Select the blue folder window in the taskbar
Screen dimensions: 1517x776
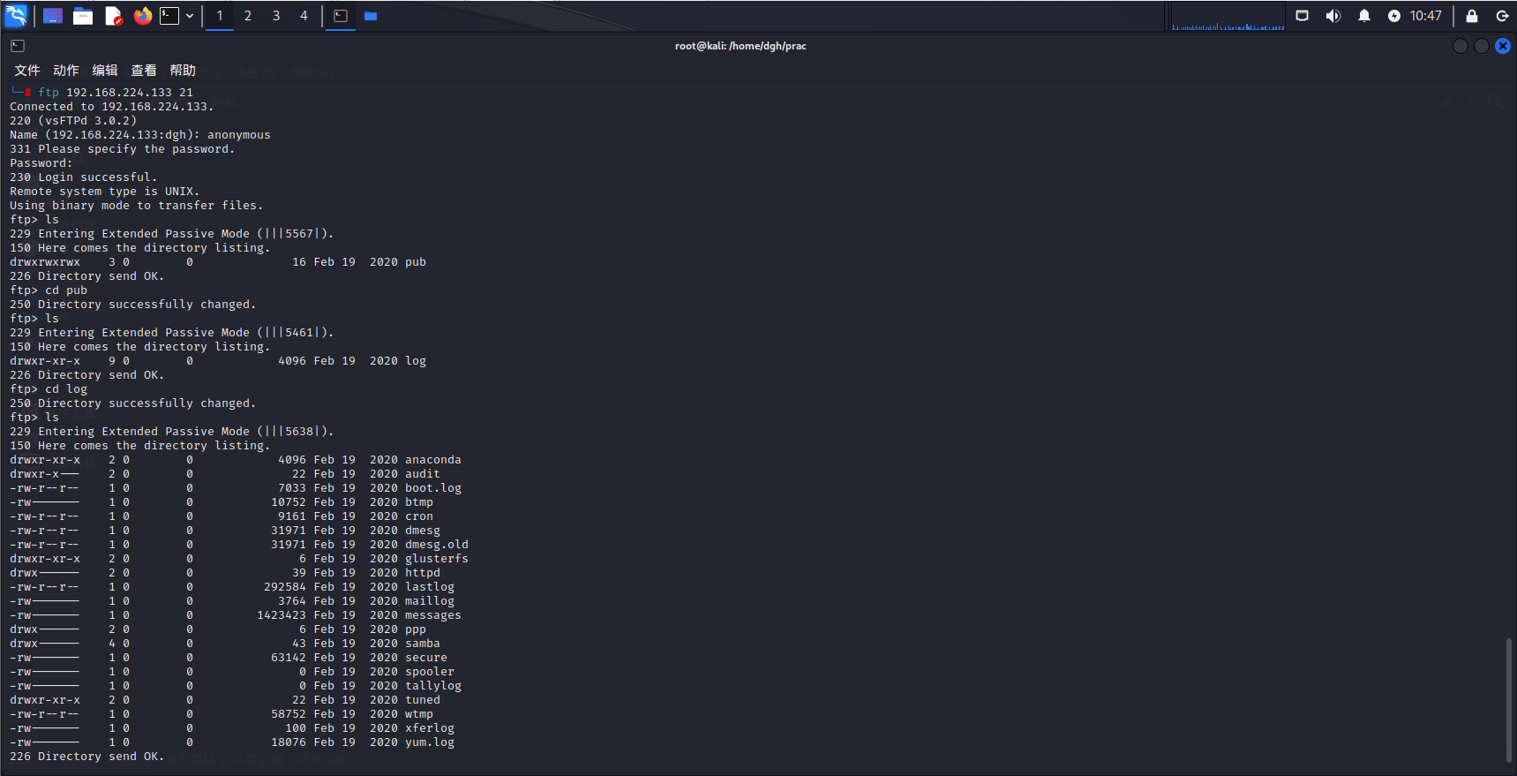click(371, 16)
